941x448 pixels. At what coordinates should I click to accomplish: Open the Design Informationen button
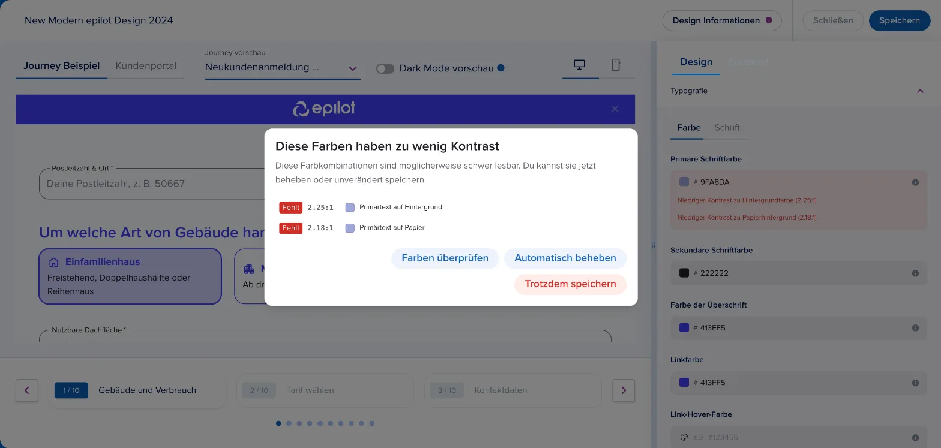click(722, 20)
